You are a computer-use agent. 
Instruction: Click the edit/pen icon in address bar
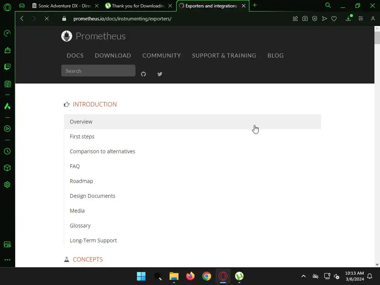click(x=295, y=19)
